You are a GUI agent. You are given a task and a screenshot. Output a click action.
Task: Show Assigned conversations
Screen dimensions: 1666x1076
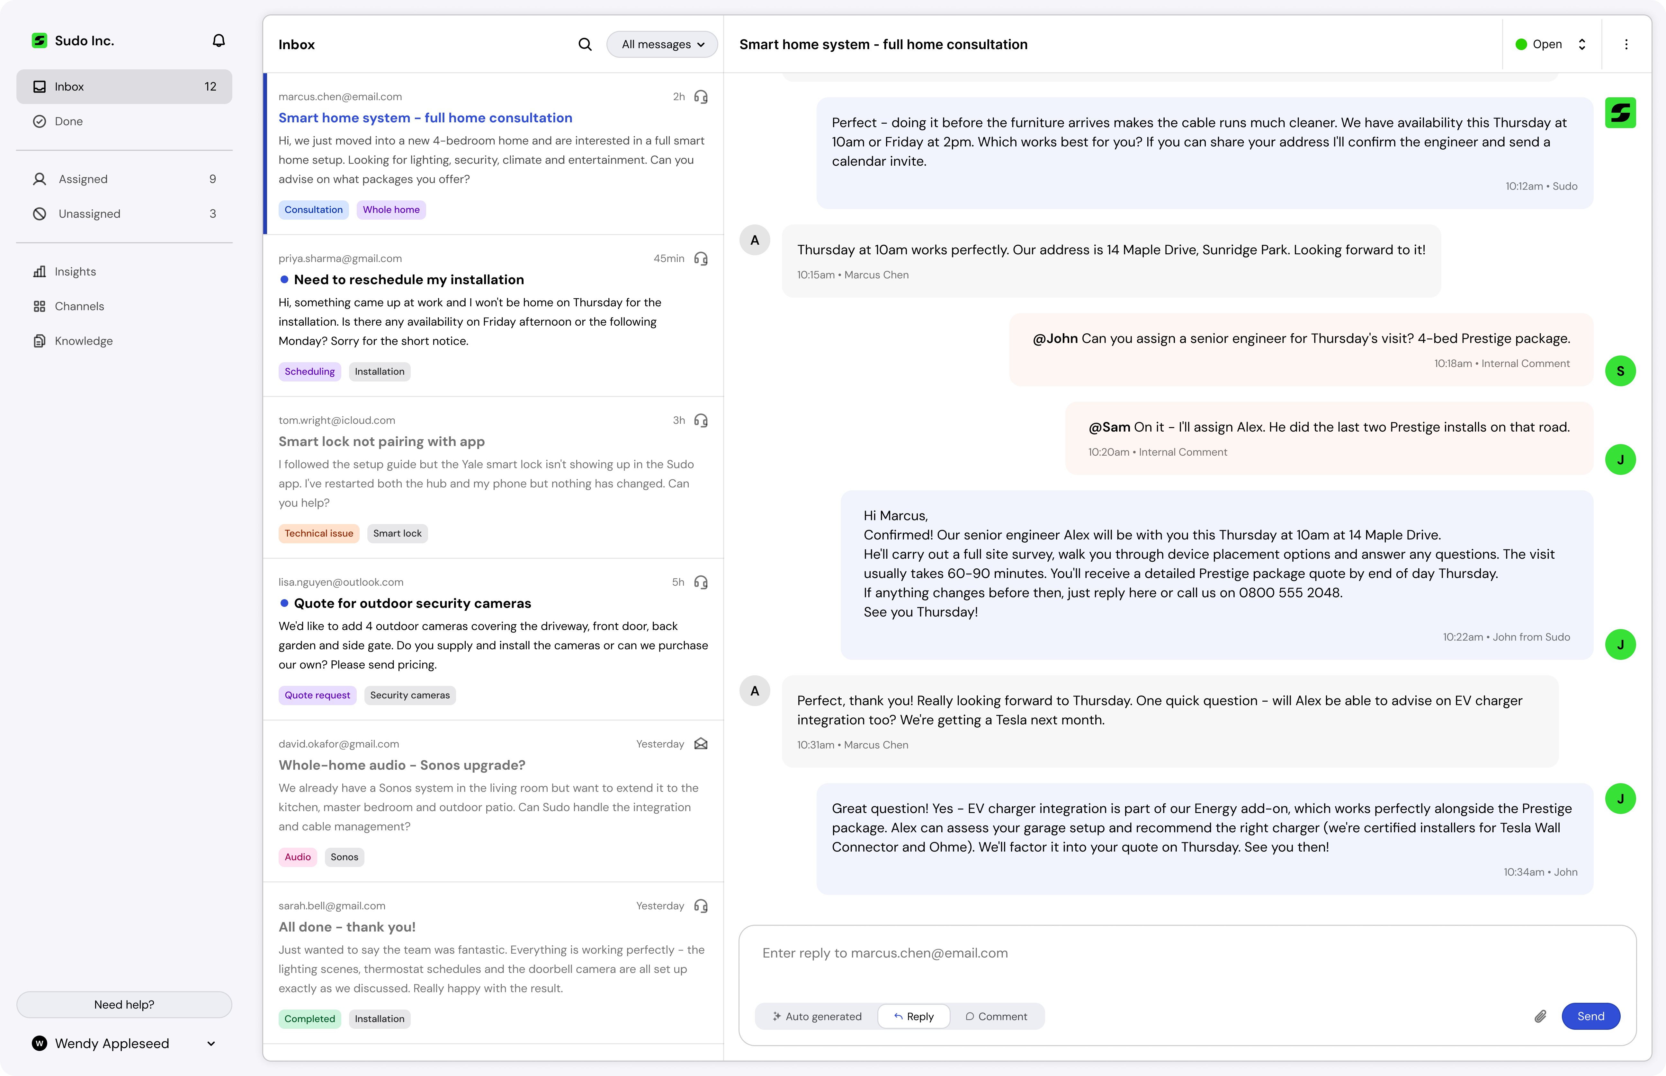[124, 179]
